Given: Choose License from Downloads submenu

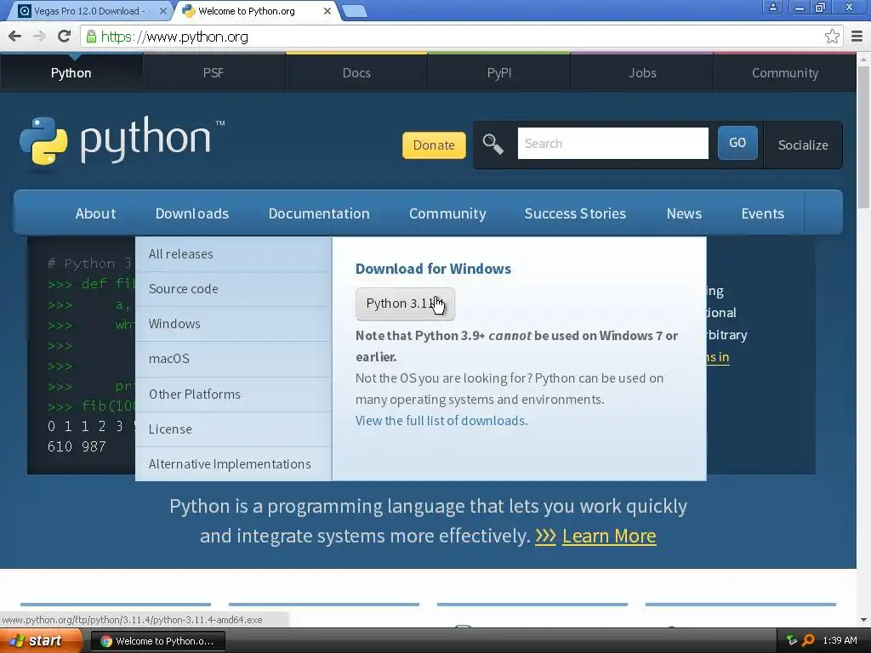Looking at the screenshot, I should [x=233, y=429].
